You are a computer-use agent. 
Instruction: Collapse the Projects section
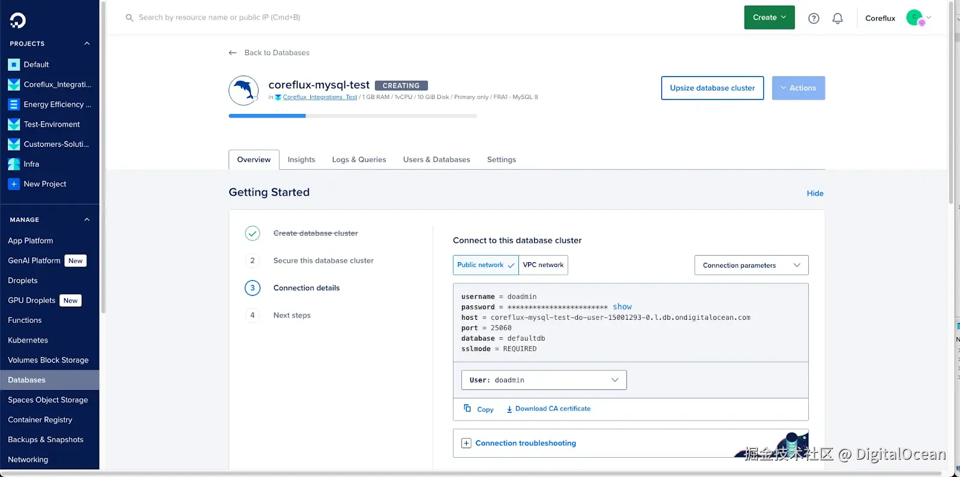(87, 44)
